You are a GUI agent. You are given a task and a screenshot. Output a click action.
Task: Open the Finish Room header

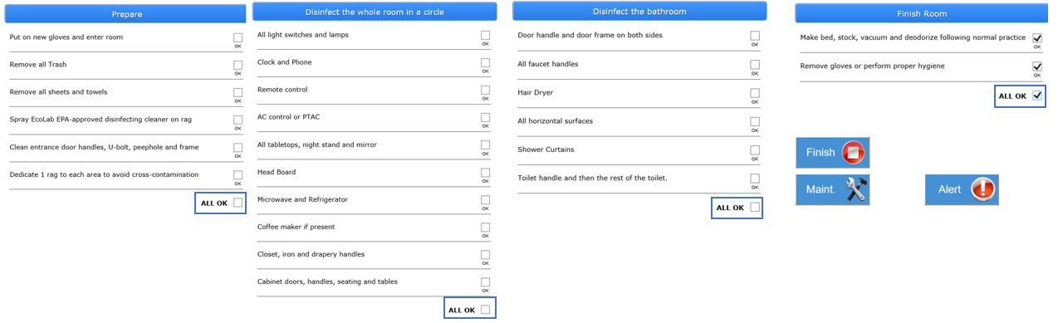pyautogui.click(x=922, y=13)
